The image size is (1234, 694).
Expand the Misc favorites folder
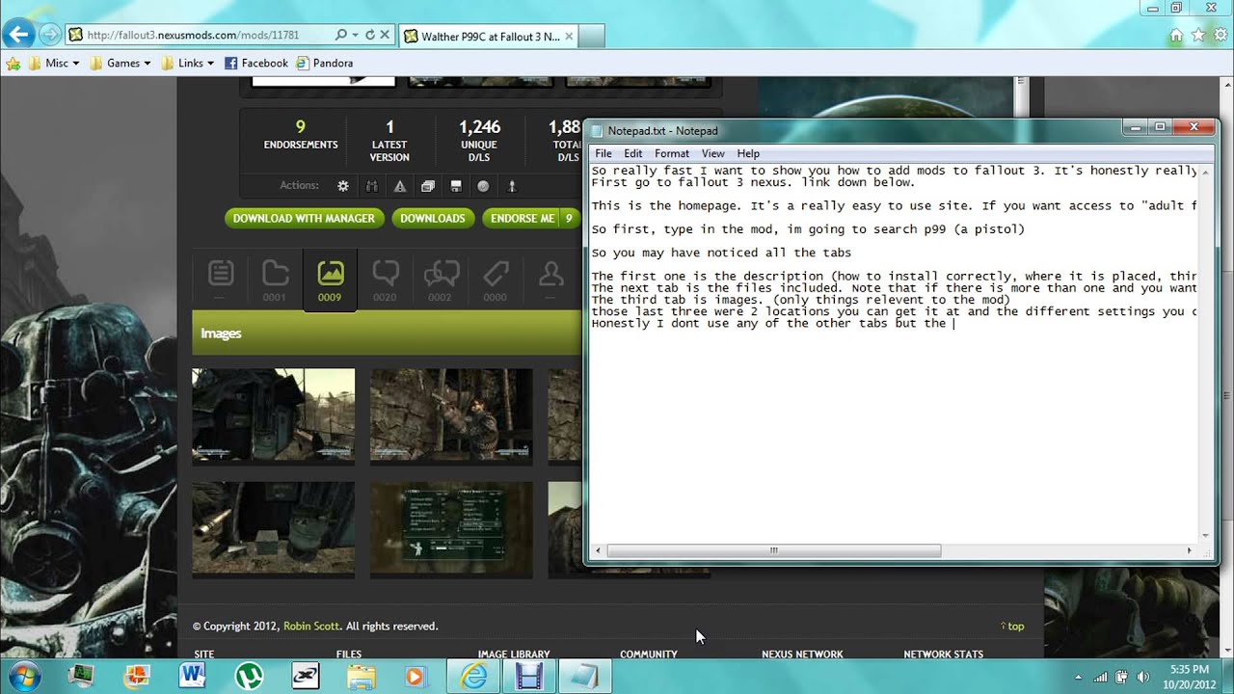click(54, 63)
